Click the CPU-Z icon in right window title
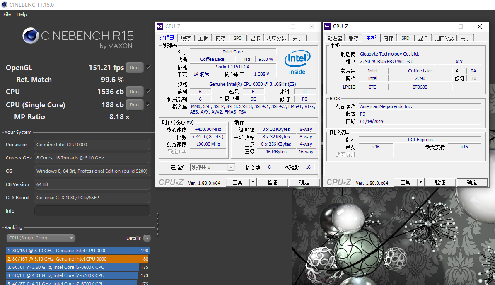 click(328, 27)
